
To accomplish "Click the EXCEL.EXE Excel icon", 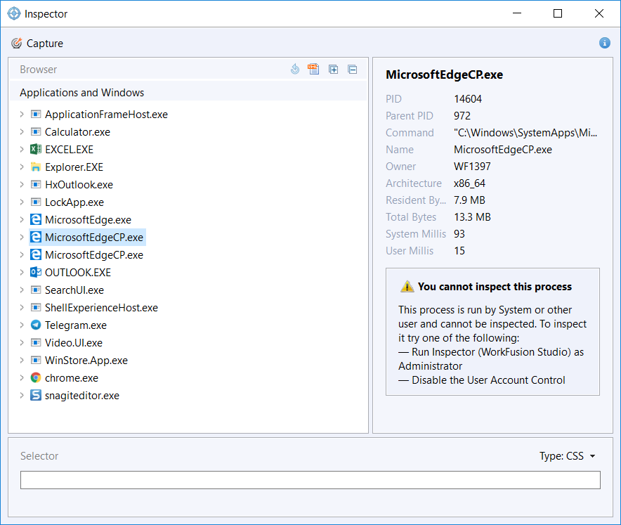I will click(36, 150).
